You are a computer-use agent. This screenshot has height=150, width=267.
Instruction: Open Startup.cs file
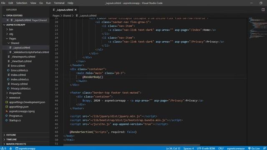pyautogui.click(x=15, y=120)
